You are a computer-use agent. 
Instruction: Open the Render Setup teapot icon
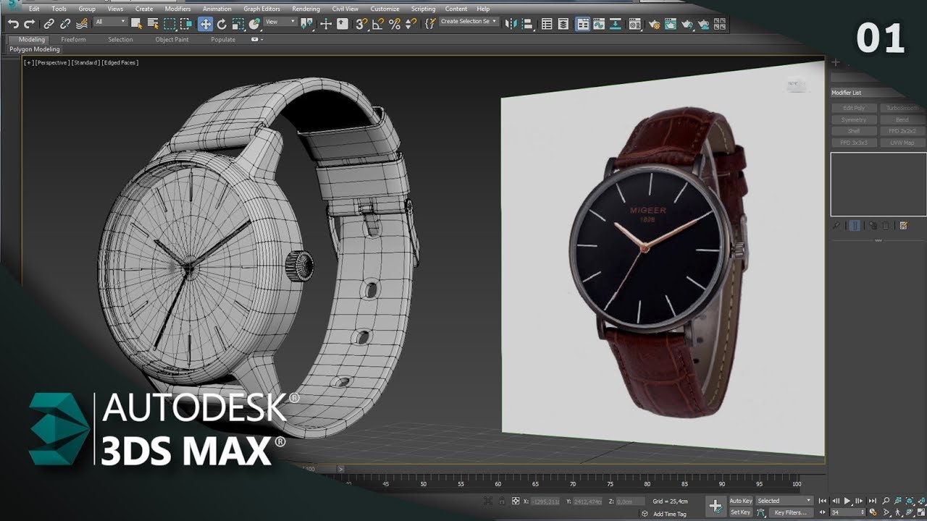[655, 25]
